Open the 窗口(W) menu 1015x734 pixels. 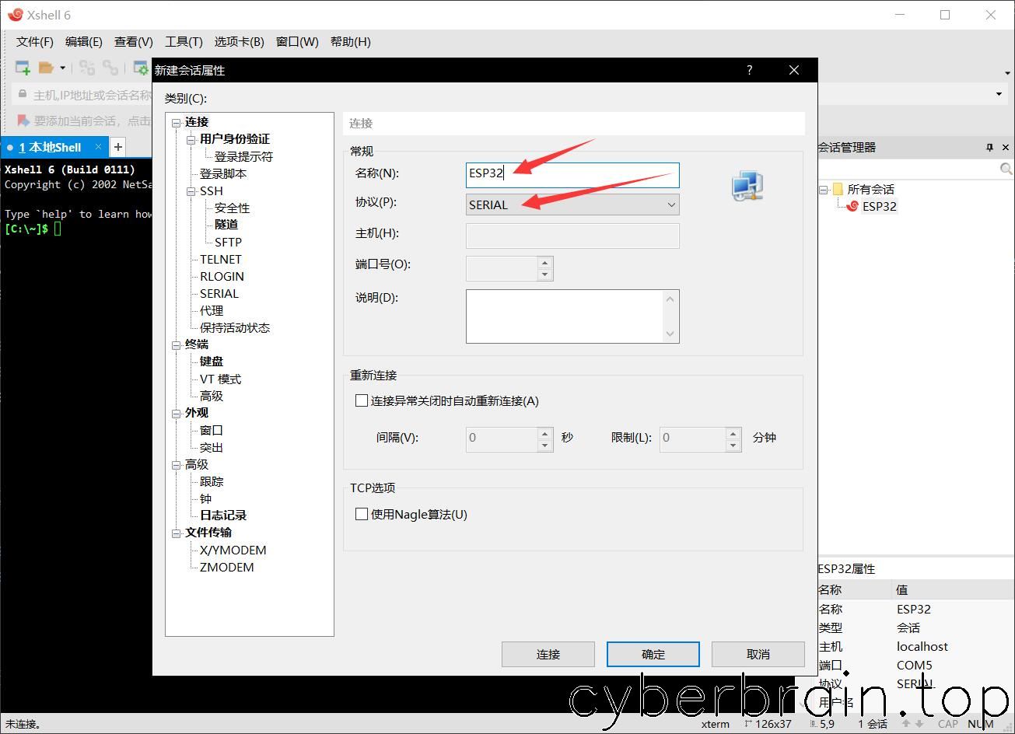coord(297,42)
